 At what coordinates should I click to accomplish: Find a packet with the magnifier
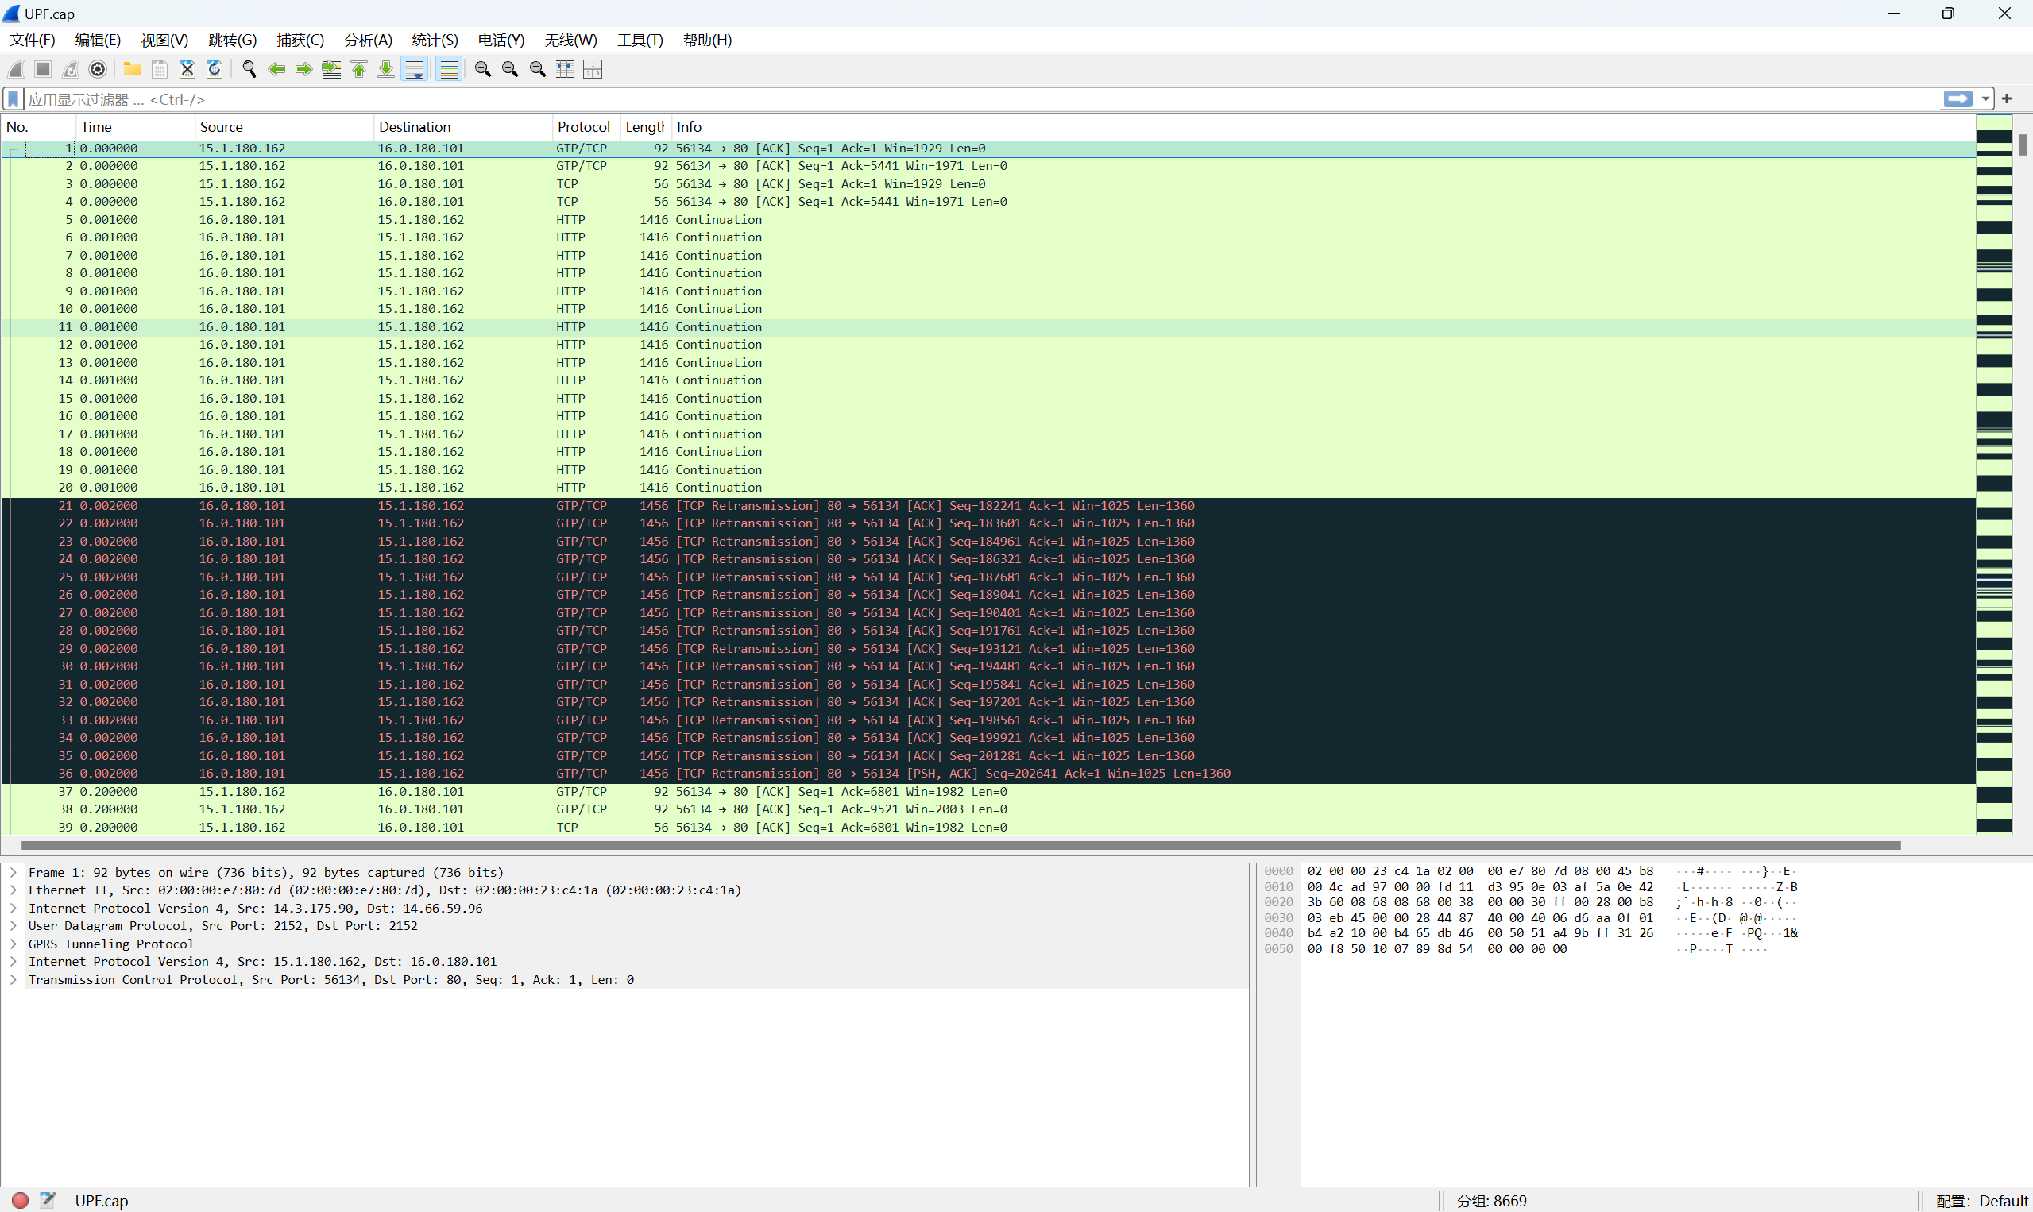(x=249, y=69)
